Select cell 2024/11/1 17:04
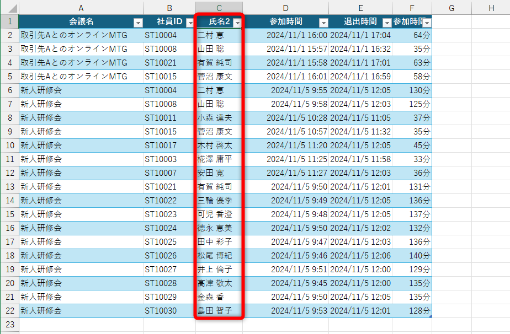This screenshot has width=510, height=334. (360, 35)
